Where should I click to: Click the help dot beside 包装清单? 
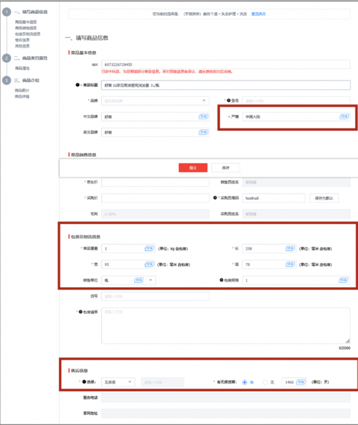point(81,312)
